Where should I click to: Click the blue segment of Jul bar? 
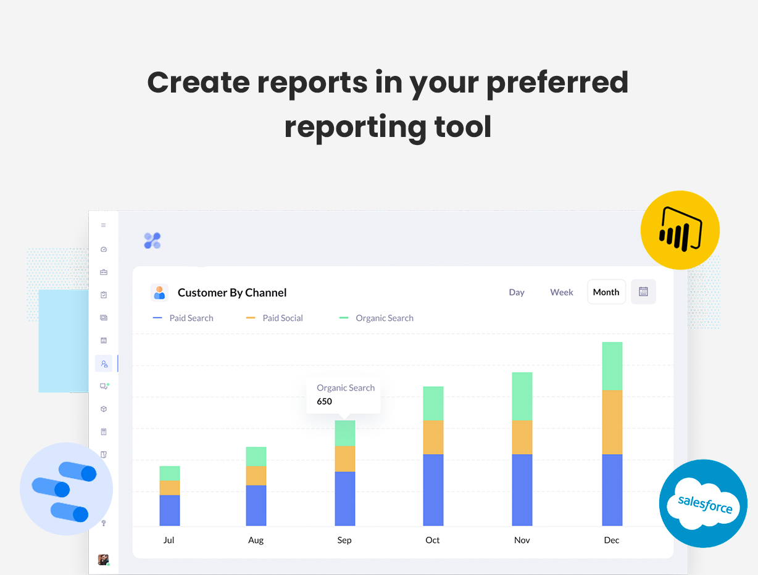pyautogui.click(x=170, y=510)
